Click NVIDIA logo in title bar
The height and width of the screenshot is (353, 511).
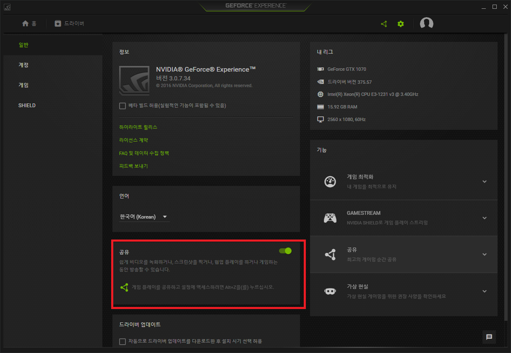pyautogui.click(x=8, y=7)
